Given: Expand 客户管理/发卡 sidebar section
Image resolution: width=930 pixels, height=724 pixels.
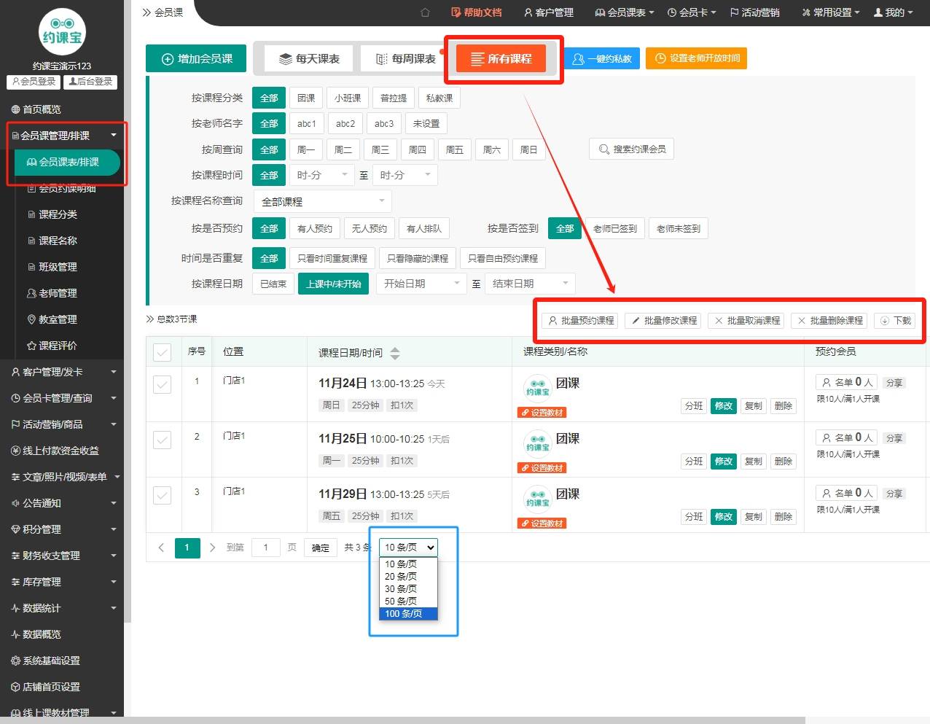Looking at the screenshot, I should pyautogui.click(x=62, y=372).
